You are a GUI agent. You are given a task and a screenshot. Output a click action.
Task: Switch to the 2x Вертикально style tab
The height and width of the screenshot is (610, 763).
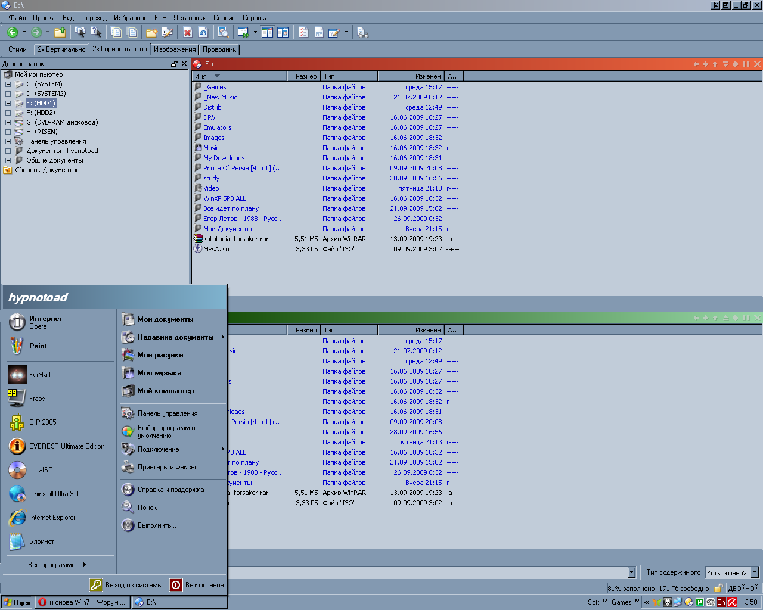(61, 49)
